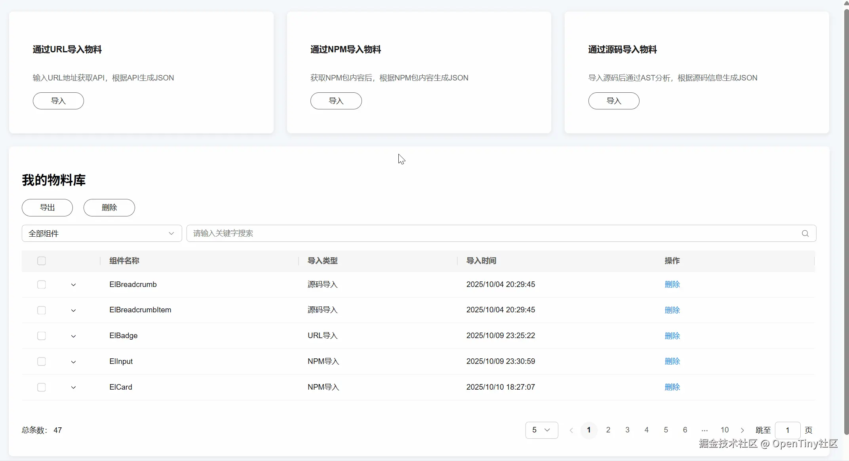This screenshot has height=461, width=849.
Task: Delete ElBadge via its 删除 link
Action: click(672, 336)
